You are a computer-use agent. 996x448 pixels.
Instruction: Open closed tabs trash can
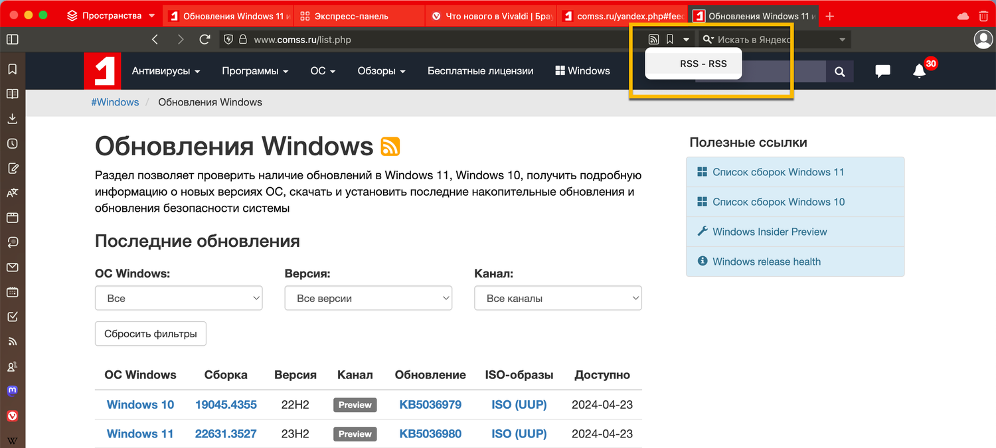(x=984, y=16)
